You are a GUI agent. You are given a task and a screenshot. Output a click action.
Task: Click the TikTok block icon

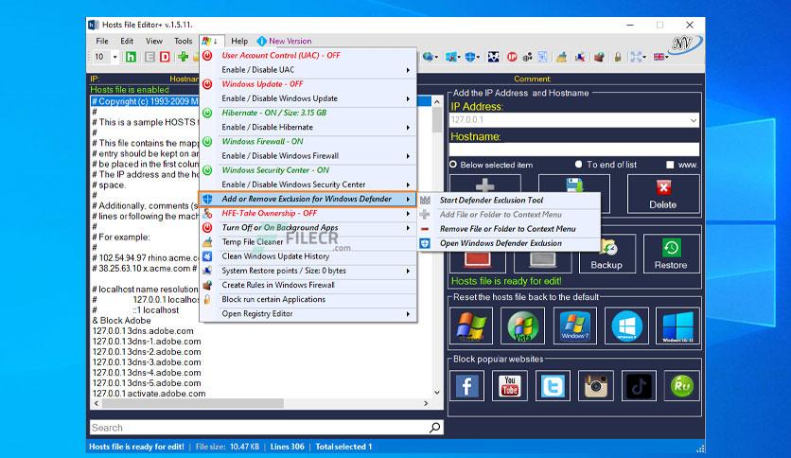point(639,385)
